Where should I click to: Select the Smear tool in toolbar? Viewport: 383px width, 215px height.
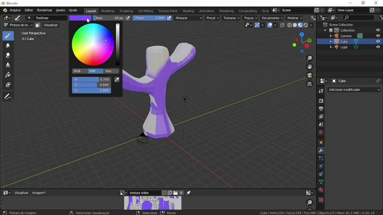click(8, 55)
